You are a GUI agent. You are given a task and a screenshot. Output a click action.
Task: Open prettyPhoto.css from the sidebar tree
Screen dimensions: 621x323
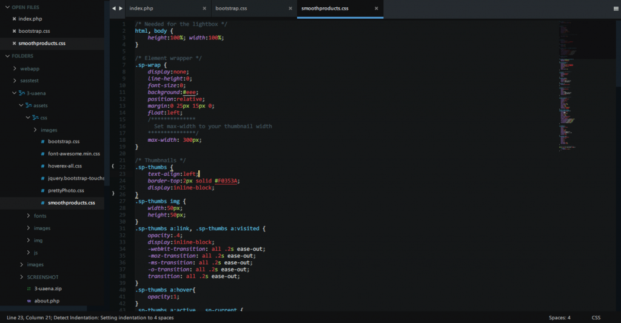[65, 190]
